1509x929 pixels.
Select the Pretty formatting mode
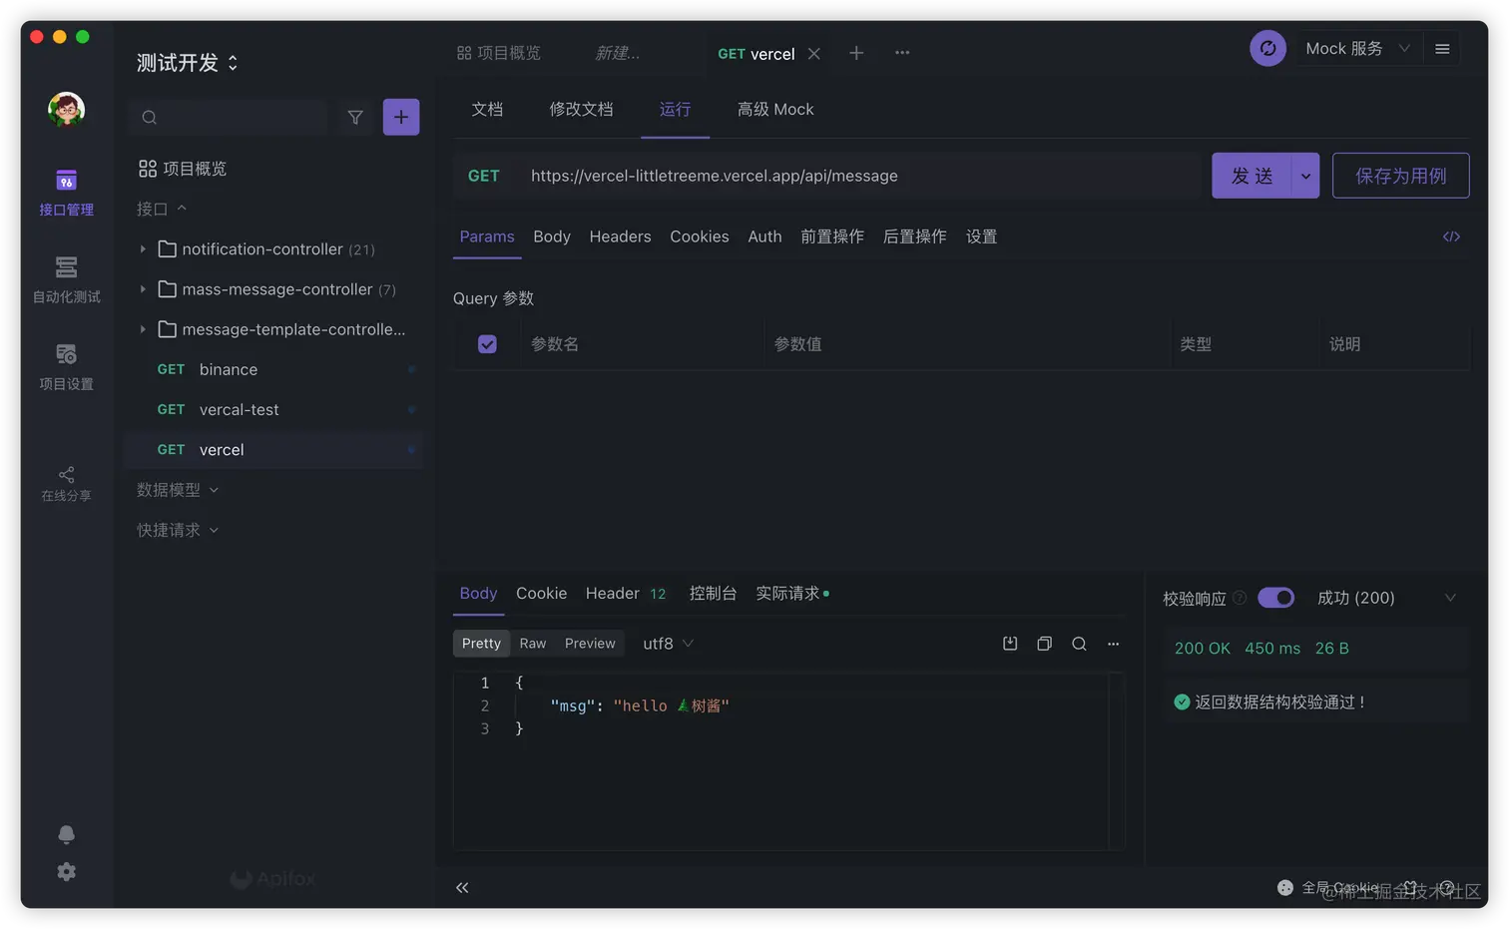pyautogui.click(x=480, y=644)
